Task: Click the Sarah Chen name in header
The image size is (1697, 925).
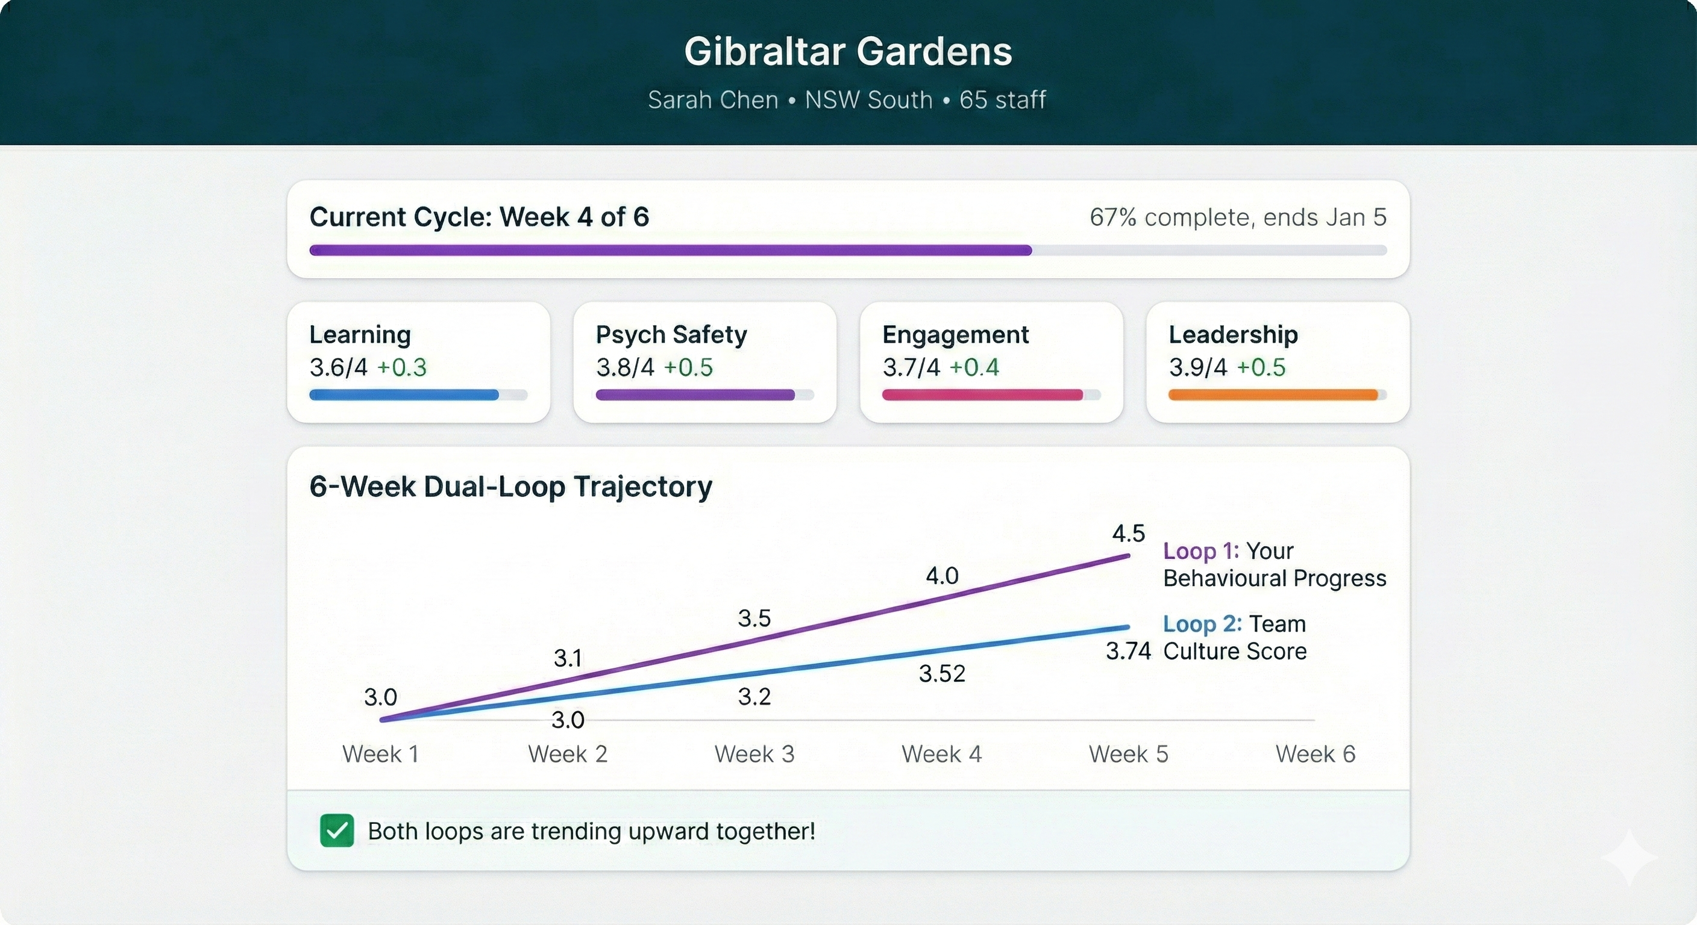Action: pos(714,100)
